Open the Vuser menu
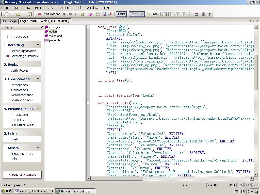The width and height of the screenshot is (260, 195). tap(51, 8)
